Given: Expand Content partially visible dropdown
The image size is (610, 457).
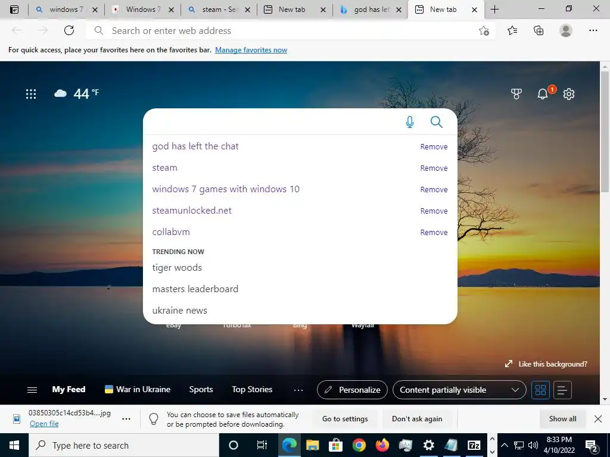Looking at the screenshot, I should click(x=459, y=390).
